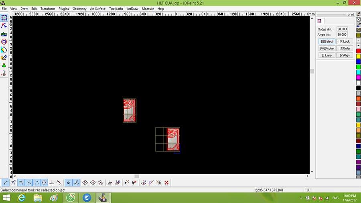
Task: Click the eyedropper icon in color palette
Action: [x=359, y=24]
